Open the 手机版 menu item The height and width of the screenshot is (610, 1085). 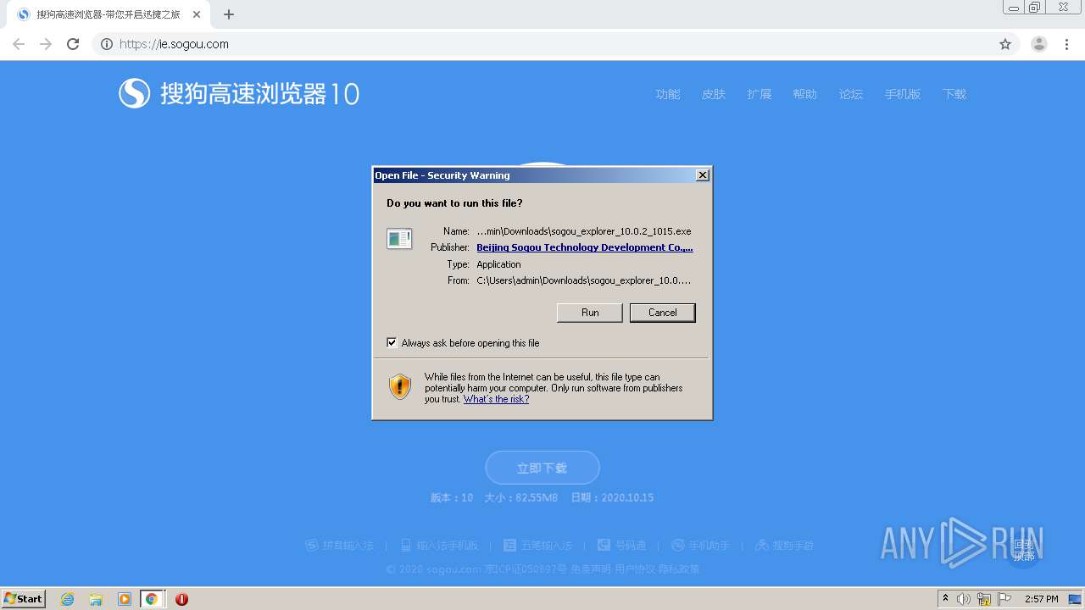click(x=903, y=94)
